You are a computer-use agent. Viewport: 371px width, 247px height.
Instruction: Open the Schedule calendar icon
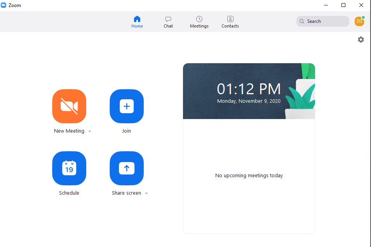pyautogui.click(x=69, y=168)
